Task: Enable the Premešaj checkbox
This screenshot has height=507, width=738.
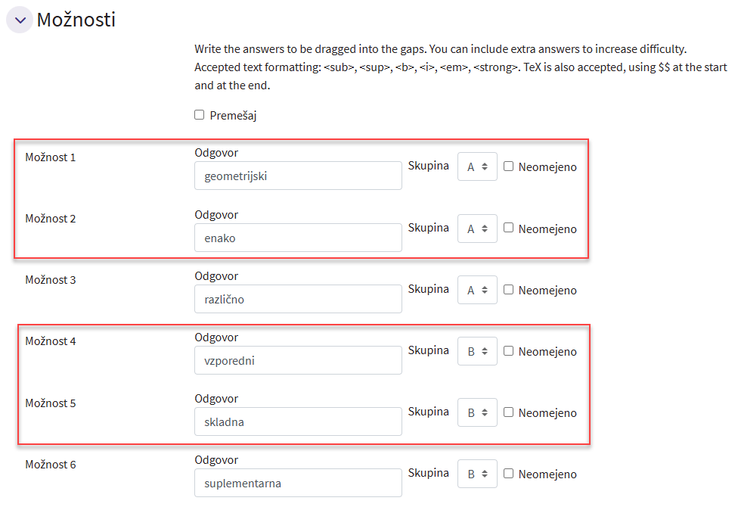Action: [200, 115]
